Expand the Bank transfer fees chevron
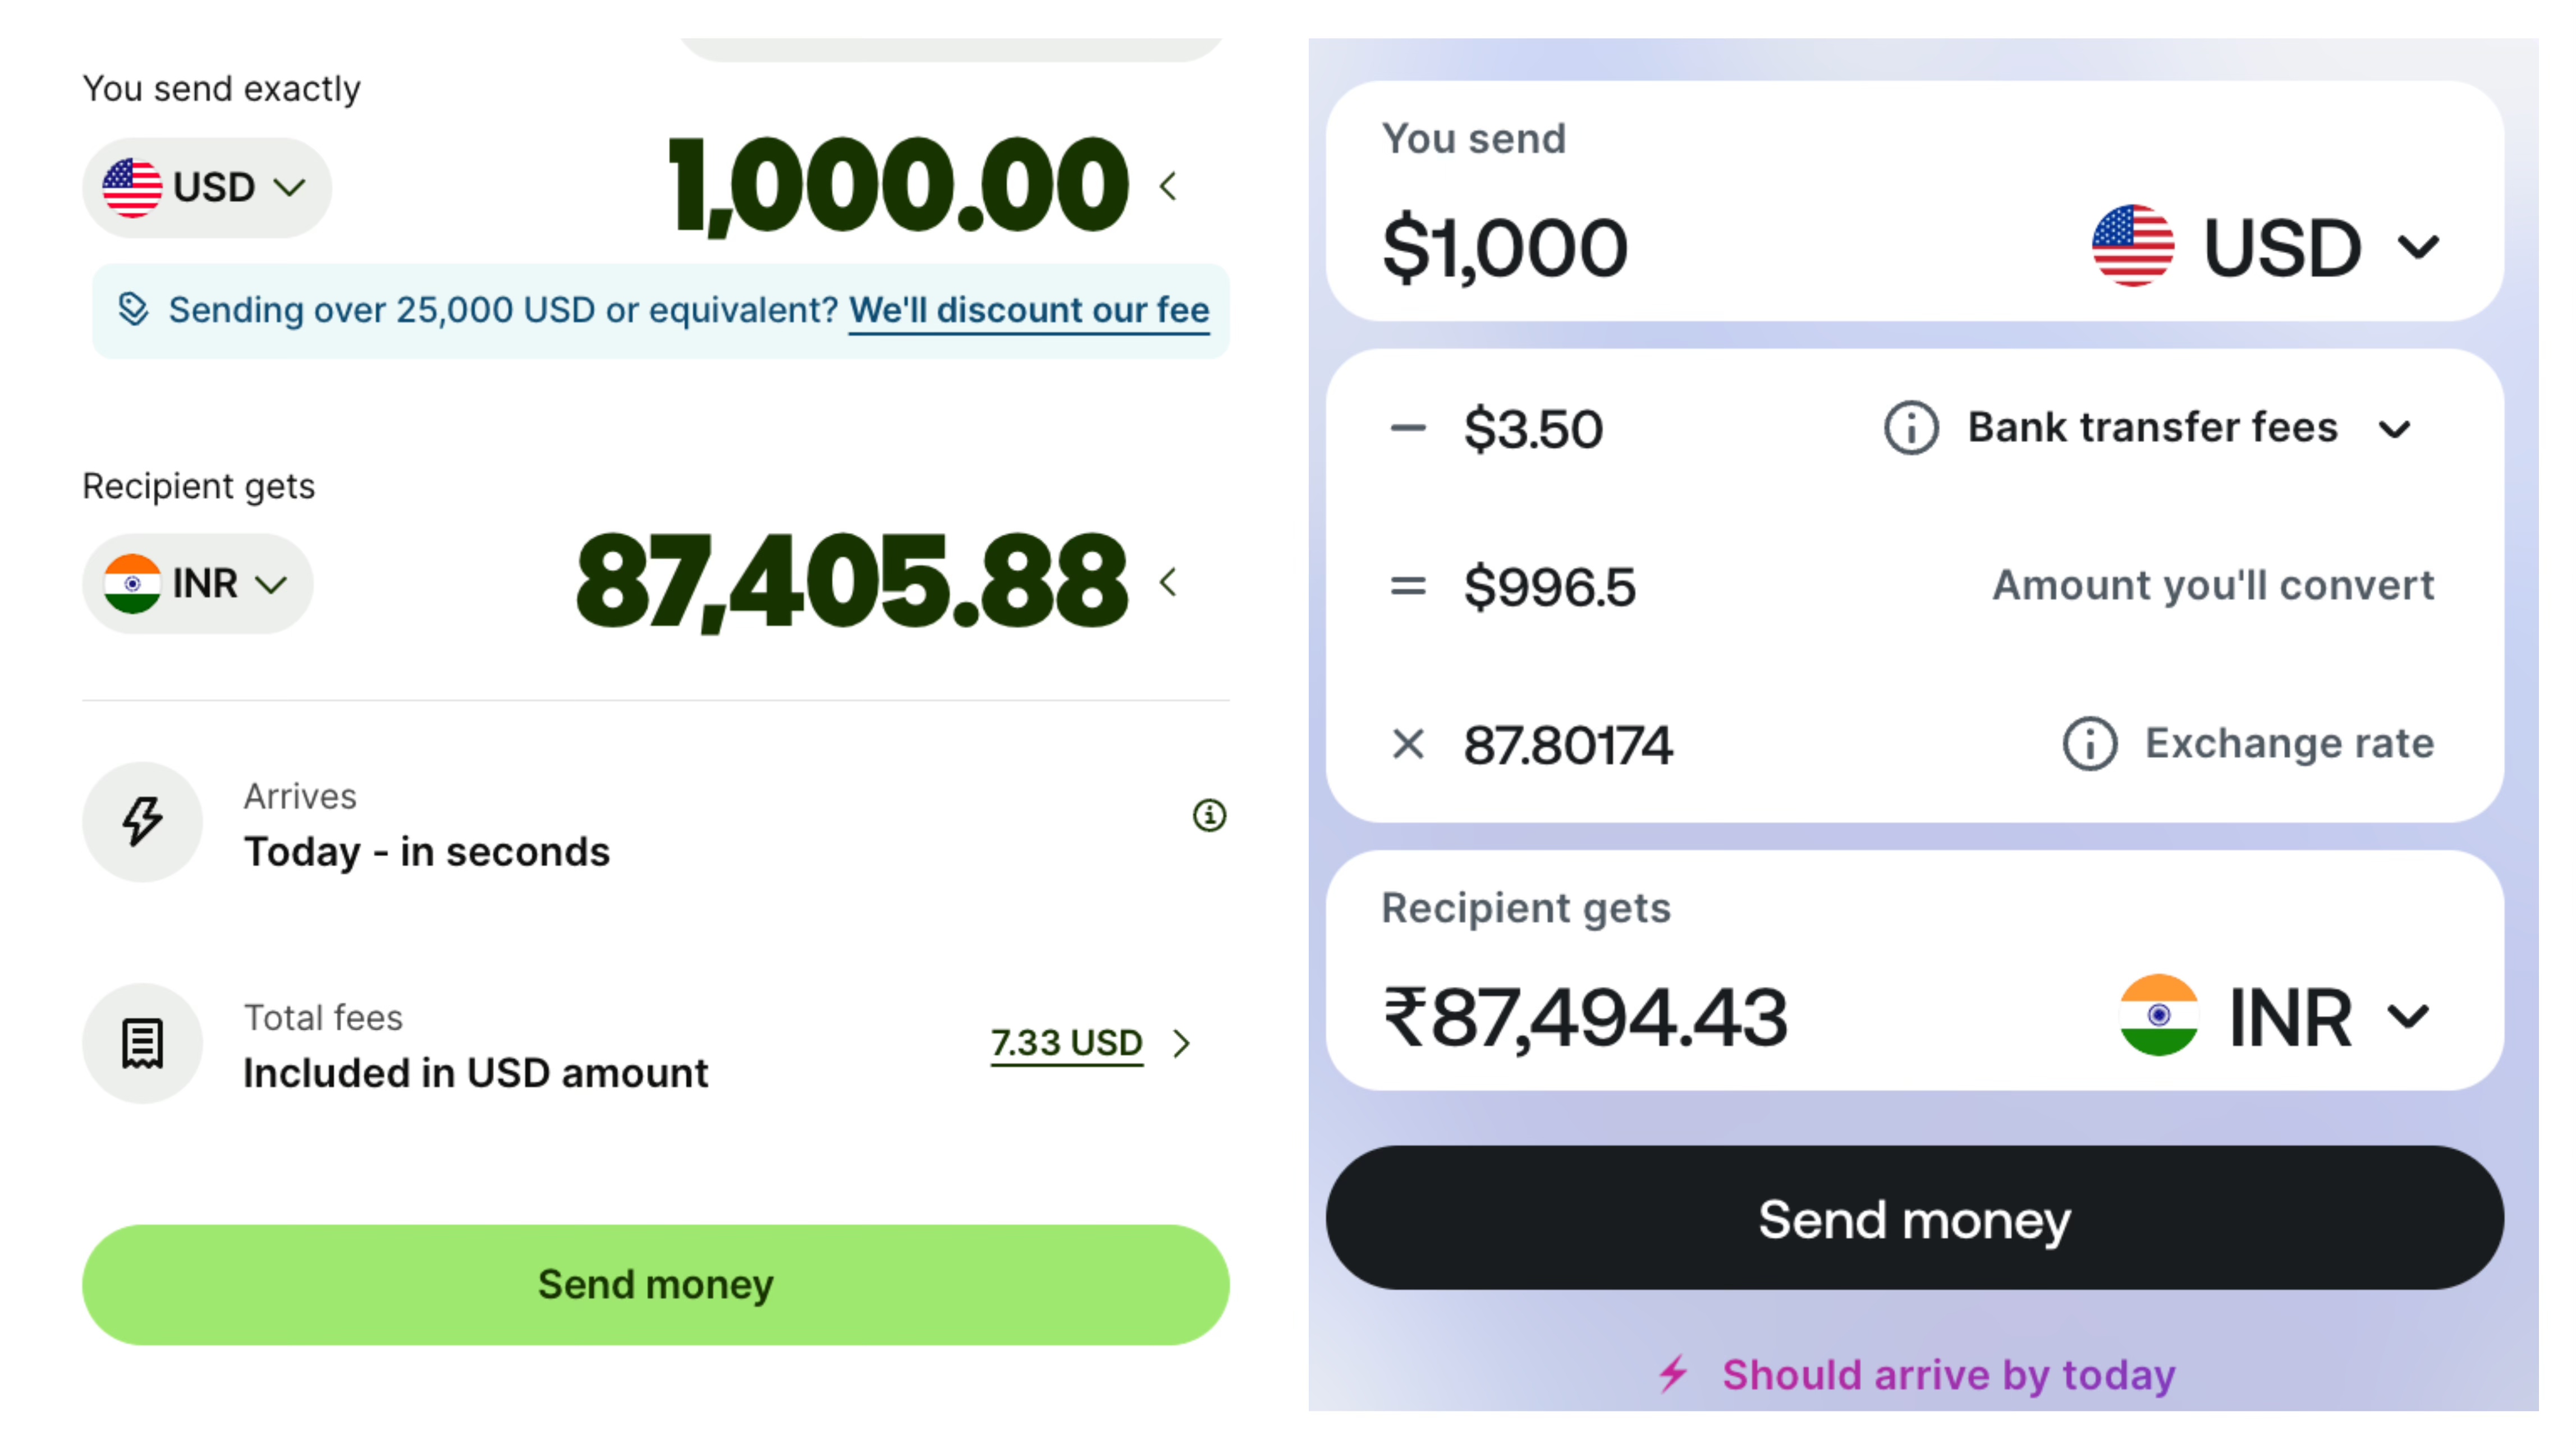The width and height of the screenshot is (2576, 1448). (x=2394, y=430)
